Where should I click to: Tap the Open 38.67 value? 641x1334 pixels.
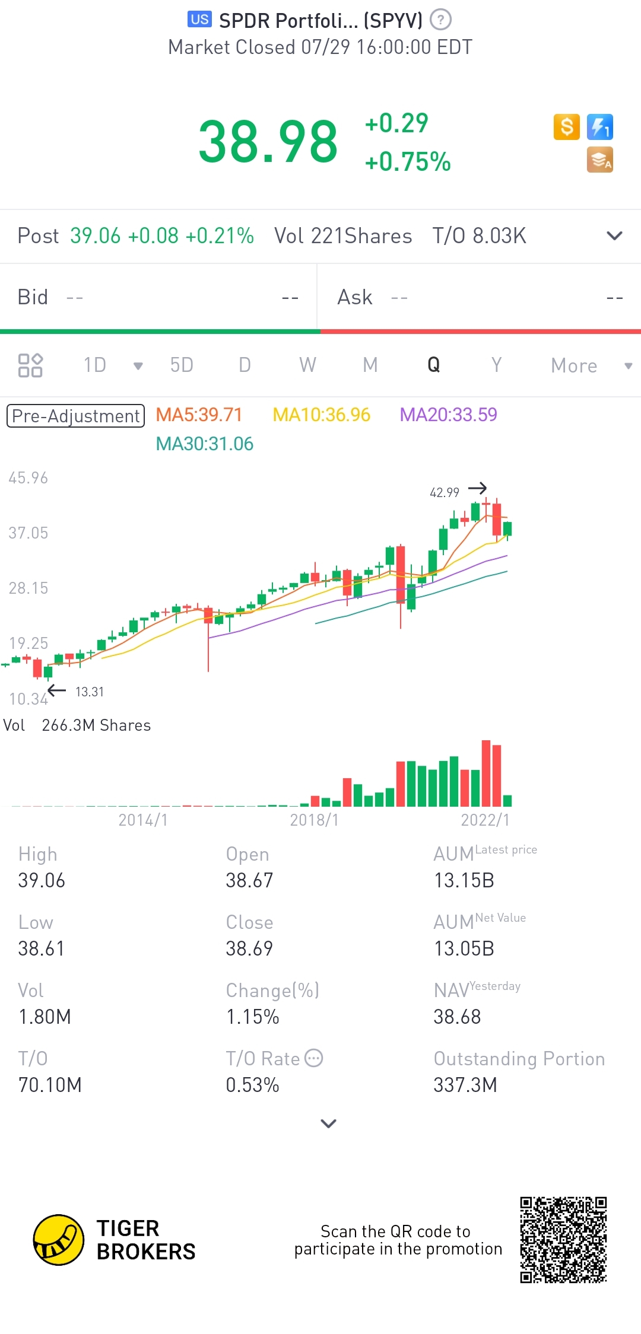[x=249, y=880]
